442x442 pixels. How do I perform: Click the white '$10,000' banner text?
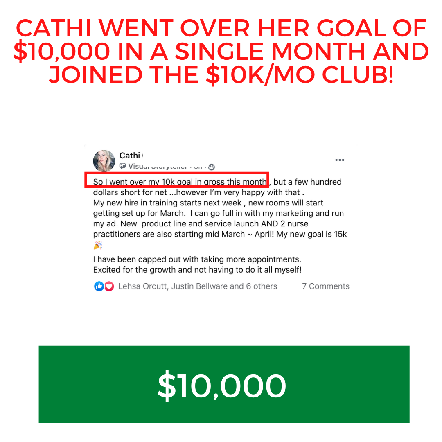click(x=221, y=386)
